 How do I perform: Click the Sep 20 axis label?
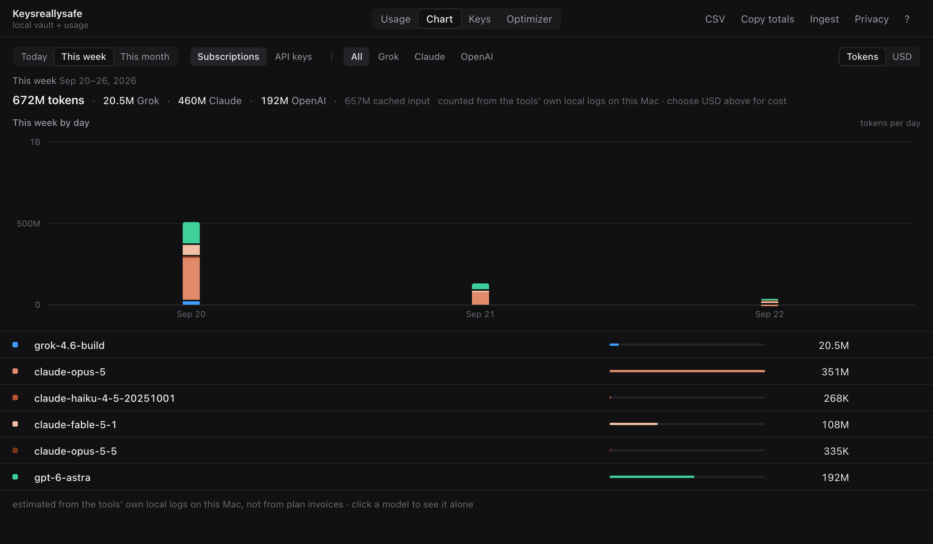191,314
